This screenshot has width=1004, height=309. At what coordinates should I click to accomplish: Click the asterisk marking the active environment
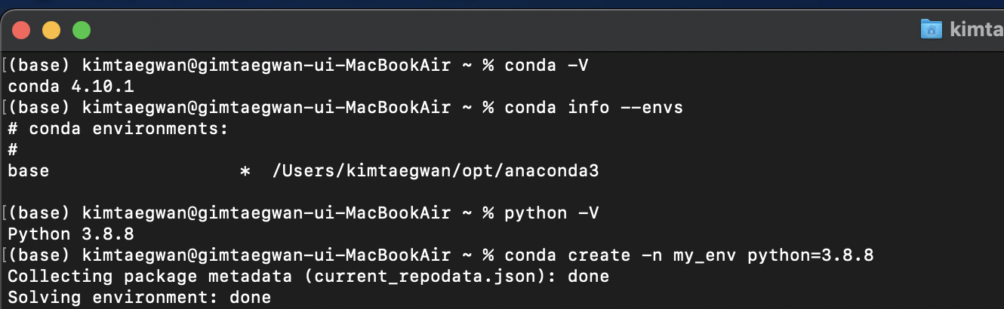[x=245, y=172]
